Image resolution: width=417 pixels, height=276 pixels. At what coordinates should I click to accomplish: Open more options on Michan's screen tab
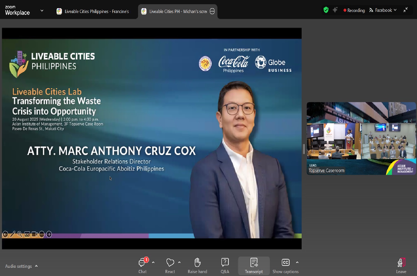click(212, 11)
